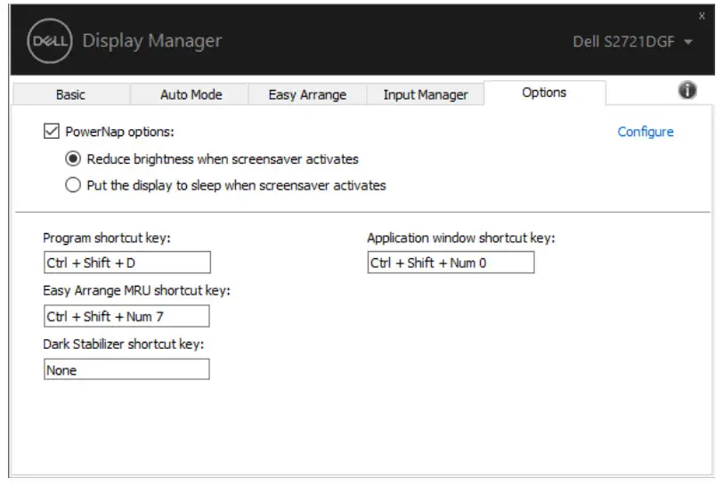Click the Dark Stabilizer shortcut key label
The image size is (724, 486).
point(123,344)
